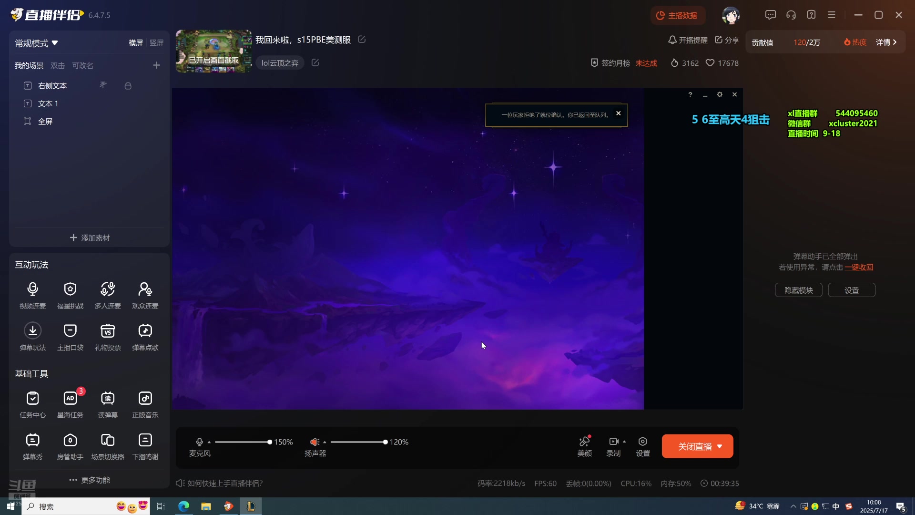This screenshot has height=515, width=915.
Task: Mute the microphone icon
Action: click(199, 442)
